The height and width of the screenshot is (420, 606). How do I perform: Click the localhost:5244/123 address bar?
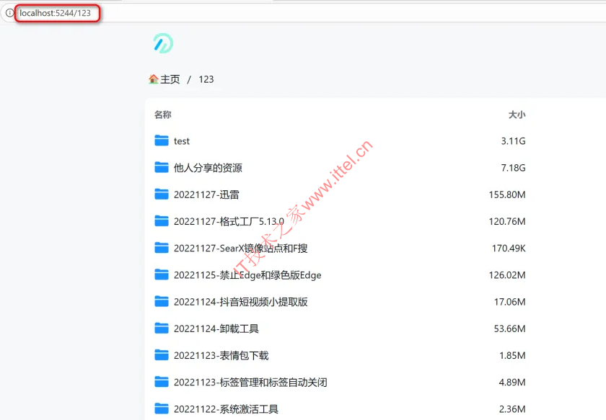55,13
